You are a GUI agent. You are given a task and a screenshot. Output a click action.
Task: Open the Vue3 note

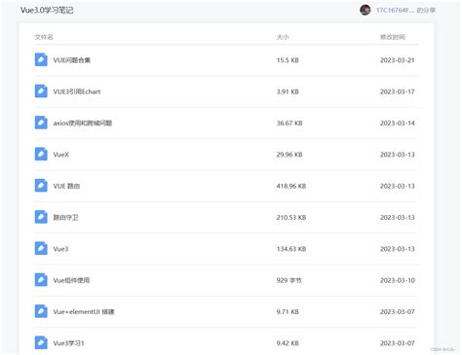click(60, 249)
